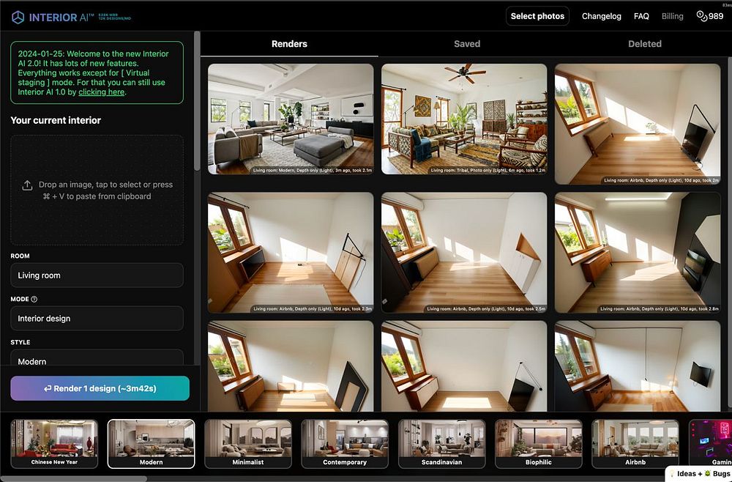Click the credits coin icon

pos(702,16)
